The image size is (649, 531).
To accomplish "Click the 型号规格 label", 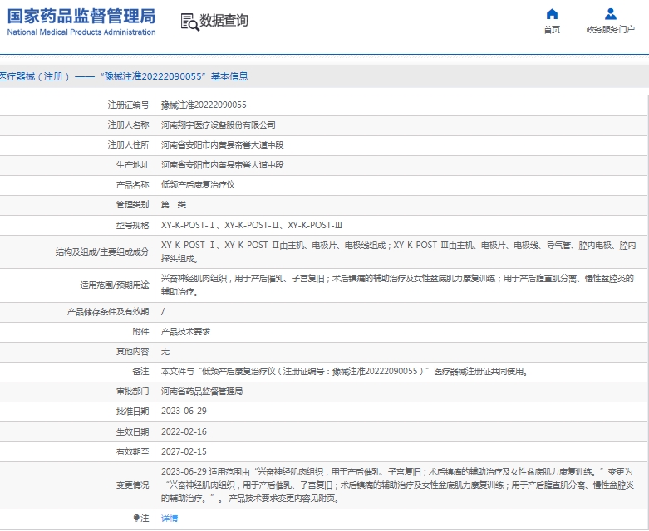I will click(x=132, y=225).
